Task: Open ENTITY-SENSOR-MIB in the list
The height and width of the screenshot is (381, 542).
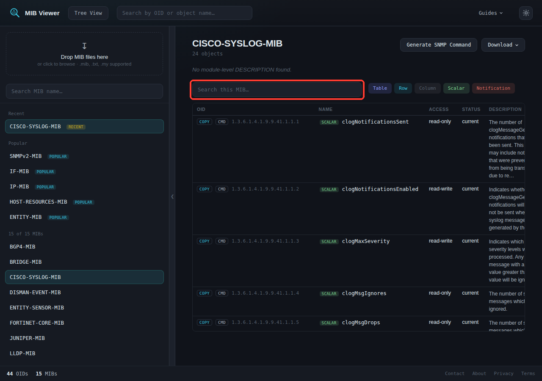Action: pyautogui.click(x=84, y=308)
